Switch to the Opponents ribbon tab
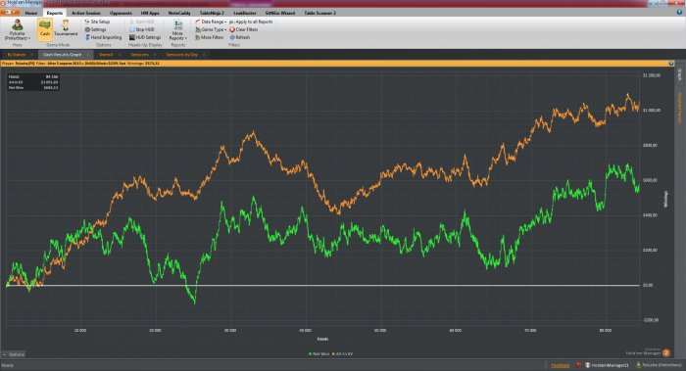The width and height of the screenshot is (686, 371). click(121, 13)
